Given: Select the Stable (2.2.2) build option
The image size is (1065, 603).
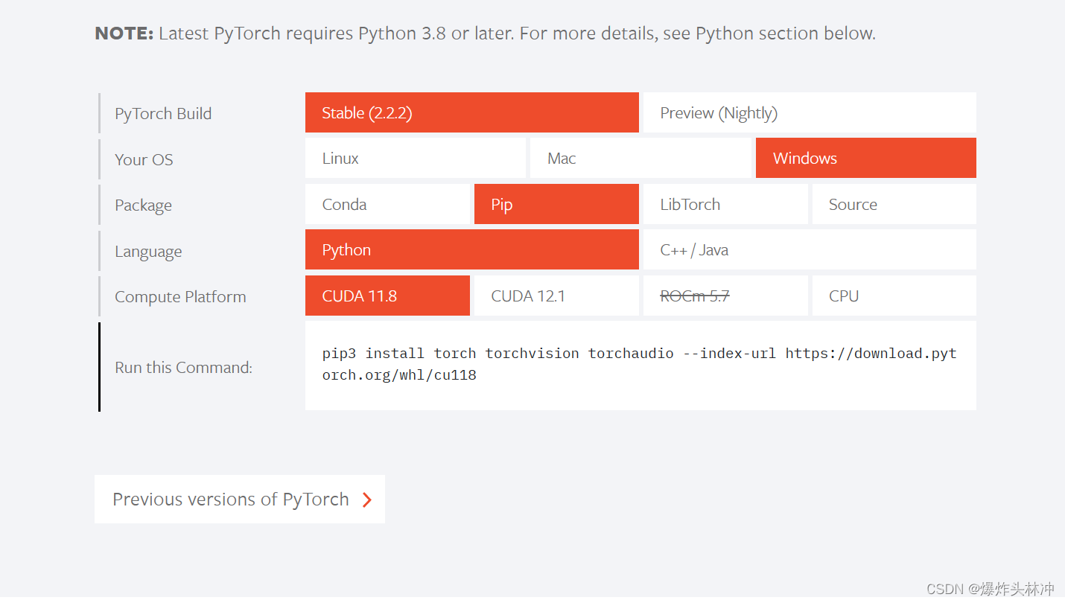Looking at the screenshot, I should (471, 113).
